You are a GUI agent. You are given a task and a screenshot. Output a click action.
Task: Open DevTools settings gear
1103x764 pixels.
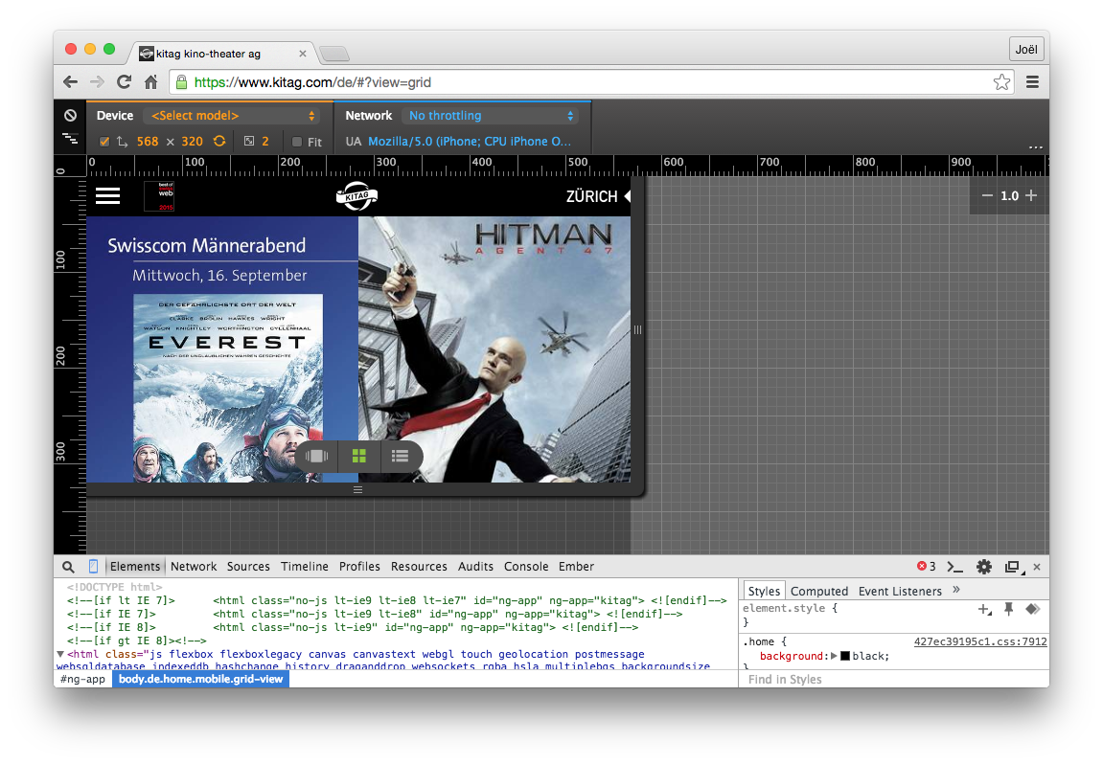984,567
